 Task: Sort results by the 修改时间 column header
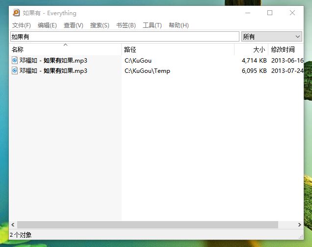[x=283, y=50]
